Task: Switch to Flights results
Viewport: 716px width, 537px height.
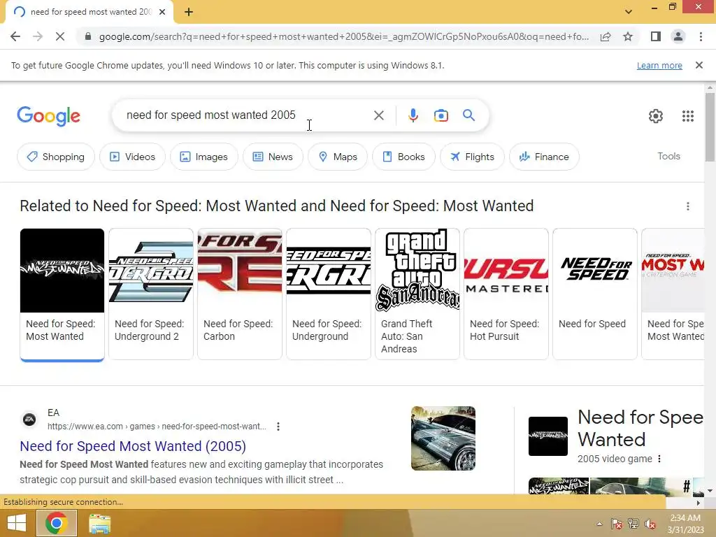Action: [472, 157]
